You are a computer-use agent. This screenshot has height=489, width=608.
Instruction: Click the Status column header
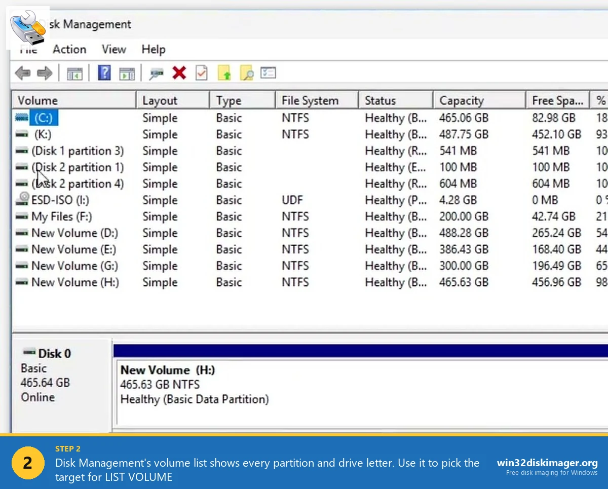380,100
